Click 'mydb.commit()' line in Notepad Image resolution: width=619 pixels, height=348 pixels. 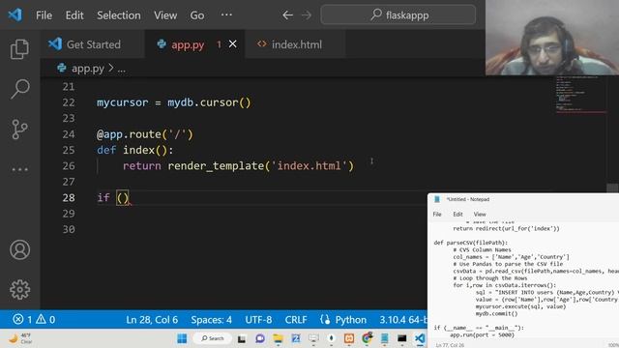click(496, 313)
